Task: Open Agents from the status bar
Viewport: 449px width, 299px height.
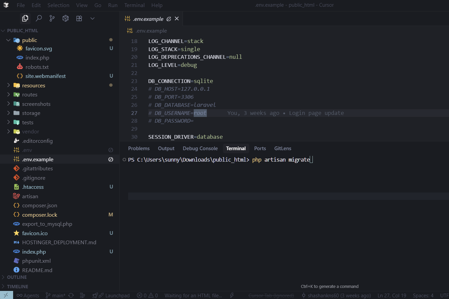Action: click(28, 295)
